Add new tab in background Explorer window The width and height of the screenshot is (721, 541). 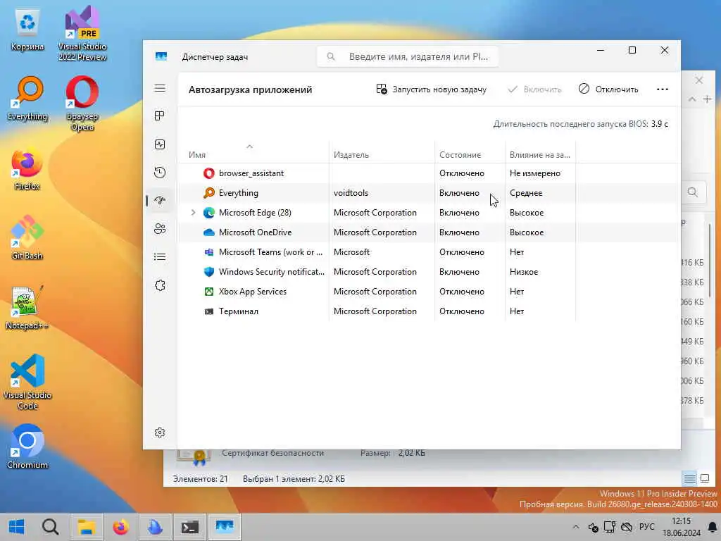[x=707, y=99]
